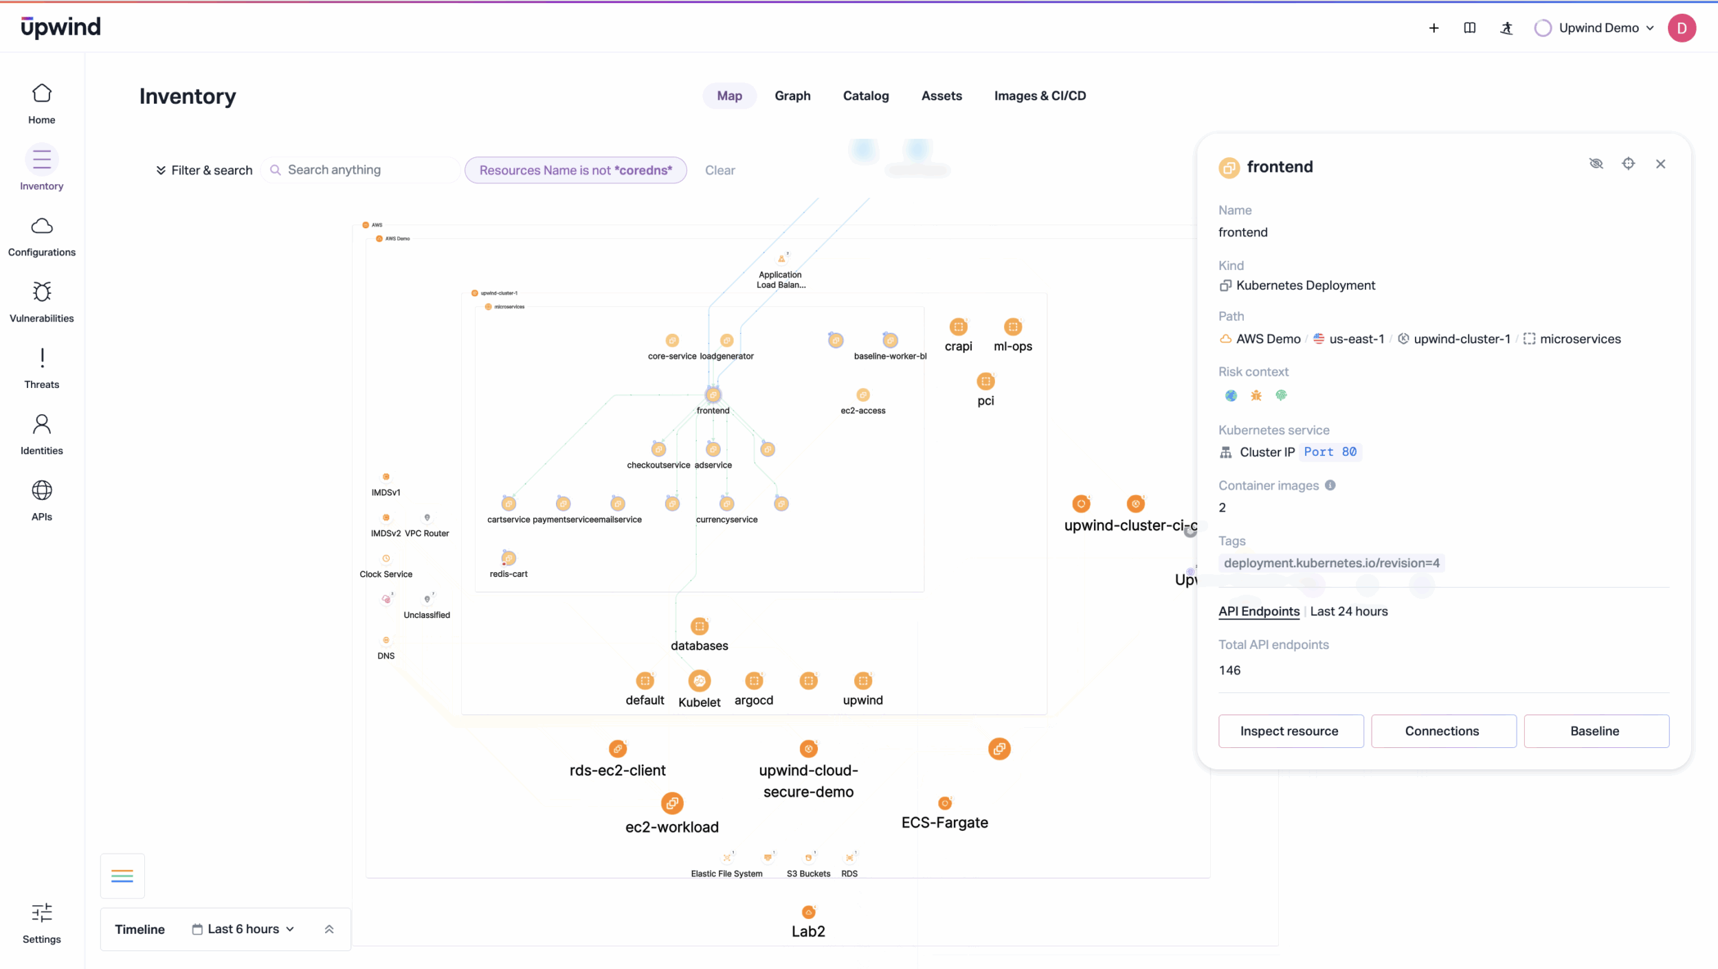Center map on frontend with crosshair icon
This screenshot has width=1718, height=969.
click(1628, 163)
